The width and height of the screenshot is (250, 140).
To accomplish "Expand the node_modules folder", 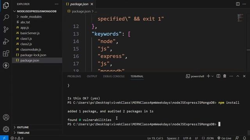I will (x=31, y=17).
